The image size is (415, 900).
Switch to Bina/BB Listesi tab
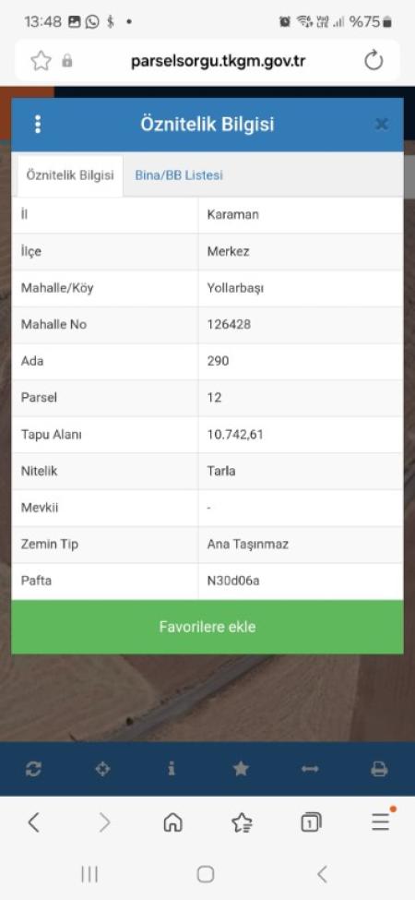click(x=179, y=175)
